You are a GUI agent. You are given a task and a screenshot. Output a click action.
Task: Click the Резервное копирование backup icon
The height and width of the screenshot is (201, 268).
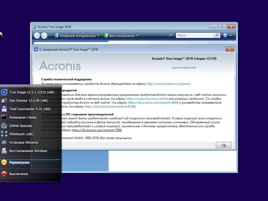pos(56,35)
